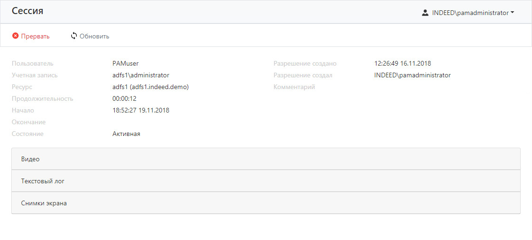Click the permission creator INDEED\pamadministrator value
Image resolution: width=532 pixels, height=240 pixels.
coord(412,75)
